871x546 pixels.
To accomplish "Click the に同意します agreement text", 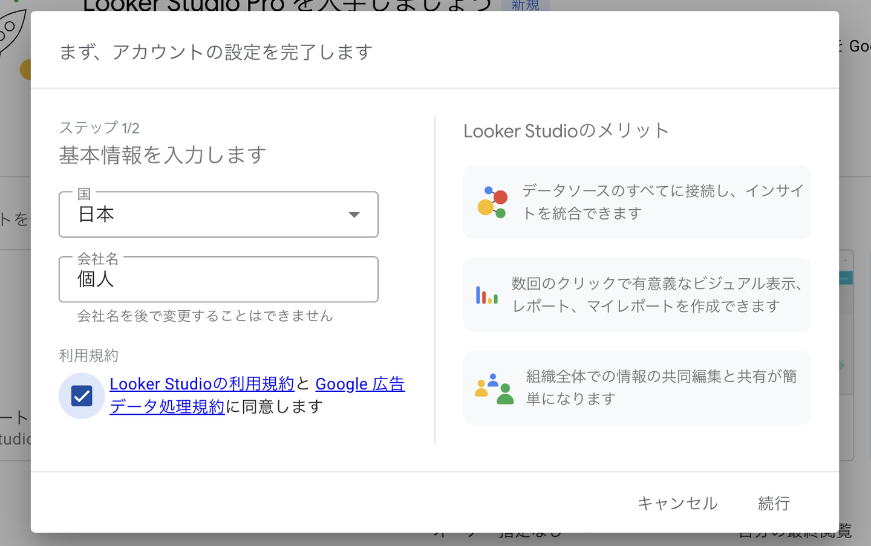I will 274,406.
